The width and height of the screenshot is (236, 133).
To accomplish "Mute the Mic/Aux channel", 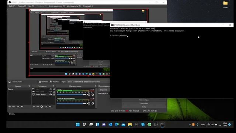I will coord(88,95).
